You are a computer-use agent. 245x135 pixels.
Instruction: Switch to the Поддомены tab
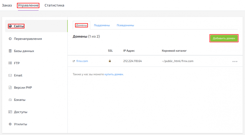[102, 25]
